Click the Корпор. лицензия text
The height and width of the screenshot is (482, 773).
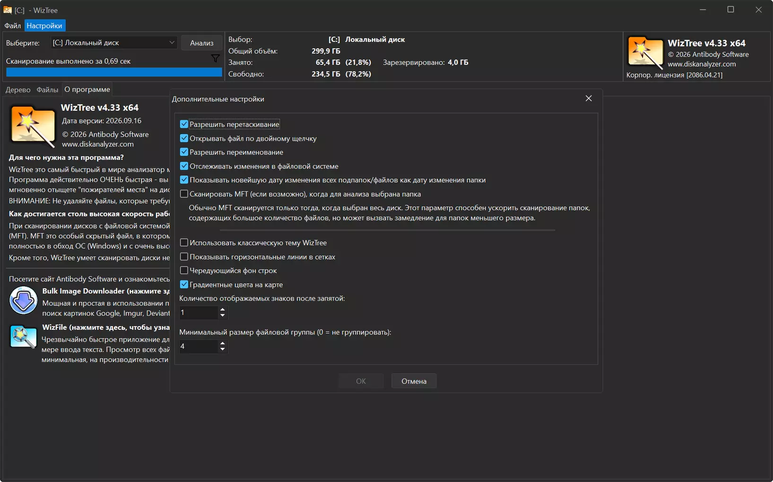tap(674, 75)
